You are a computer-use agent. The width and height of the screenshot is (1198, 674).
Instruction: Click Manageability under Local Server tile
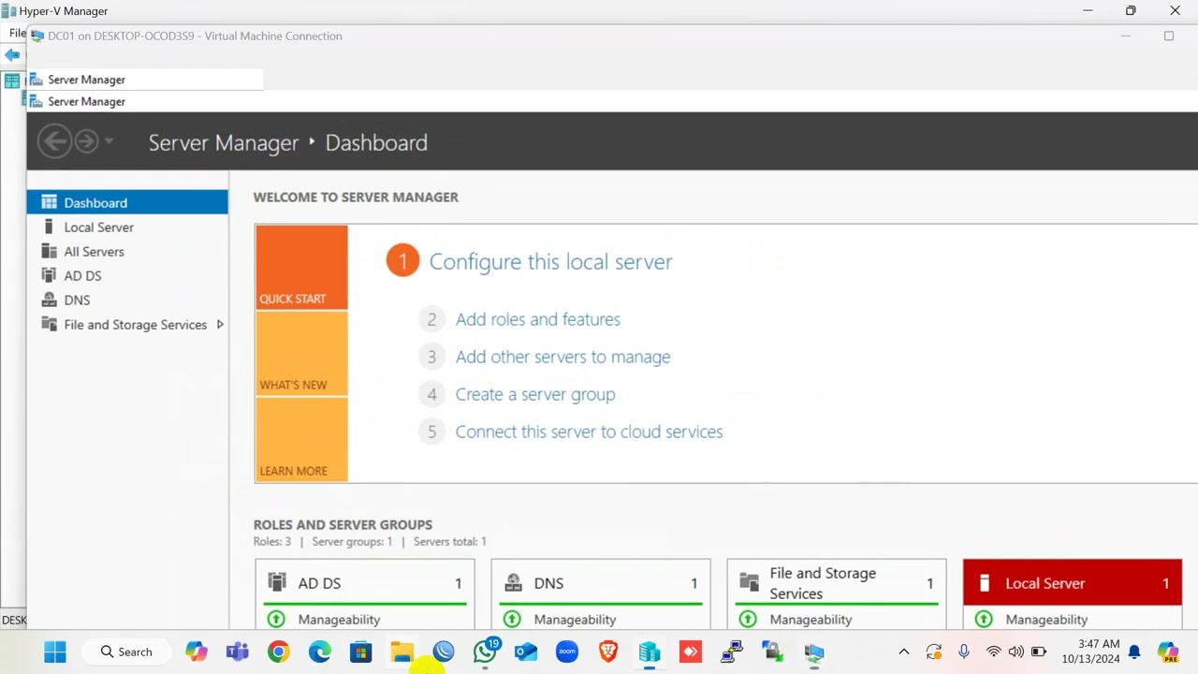pyautogui.click(x=1046, y=619)
